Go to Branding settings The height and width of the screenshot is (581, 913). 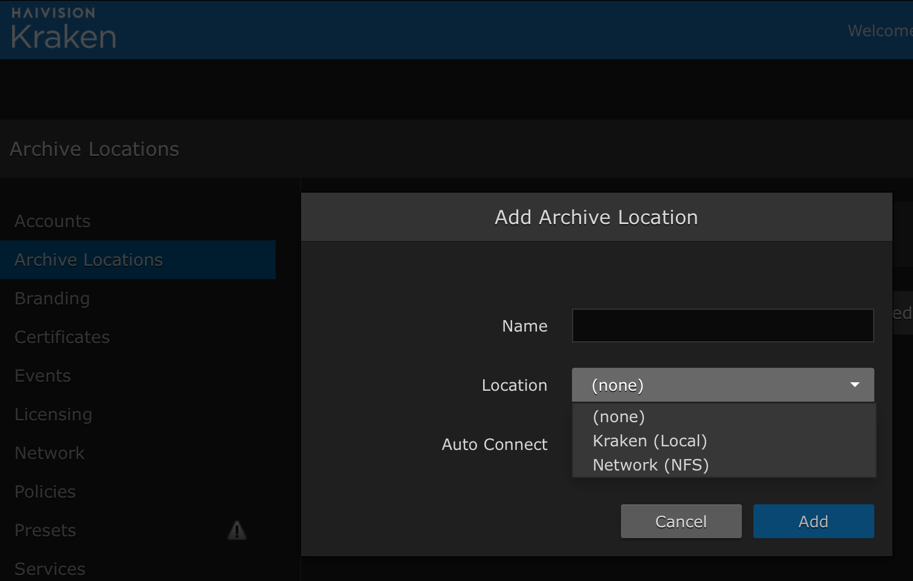(52, 298)
